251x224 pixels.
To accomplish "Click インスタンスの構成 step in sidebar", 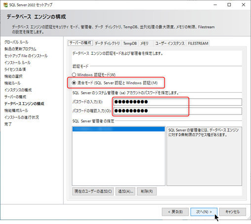I will 18,90.
